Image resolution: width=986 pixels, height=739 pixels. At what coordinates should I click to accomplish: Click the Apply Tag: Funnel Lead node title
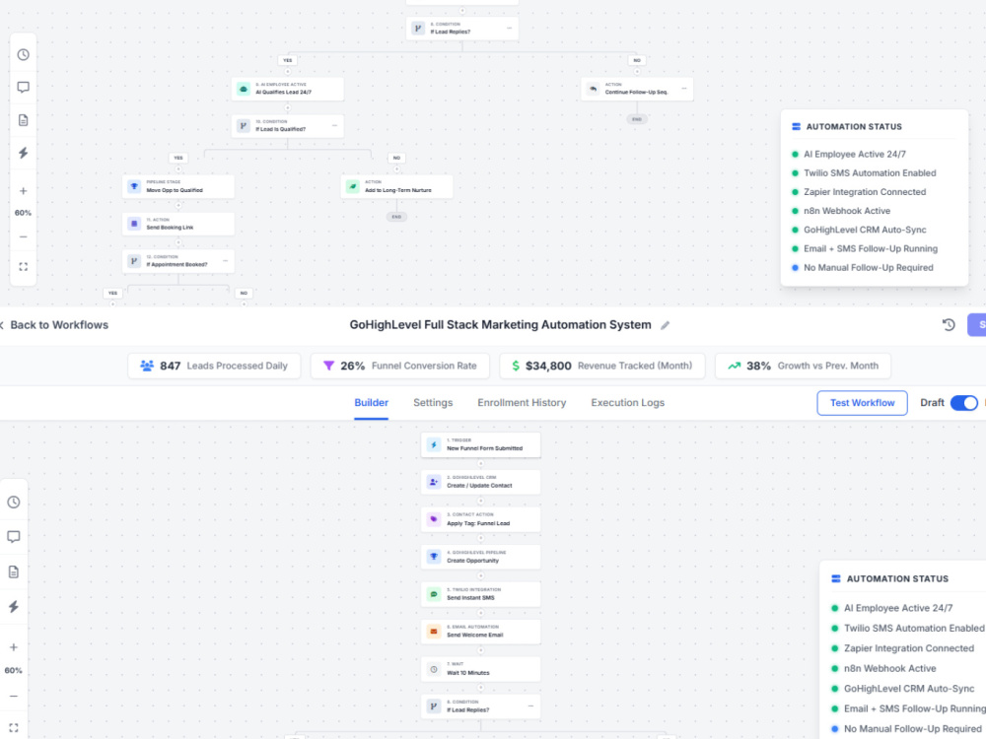pyautogui.click(x=478, y=523)
